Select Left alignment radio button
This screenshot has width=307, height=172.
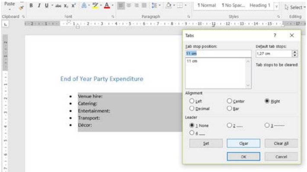[192, 101]
